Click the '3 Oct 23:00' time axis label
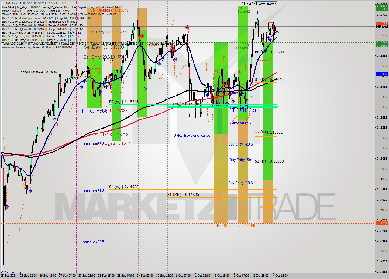This screenshot has height=279, width=389. [261, 276]
